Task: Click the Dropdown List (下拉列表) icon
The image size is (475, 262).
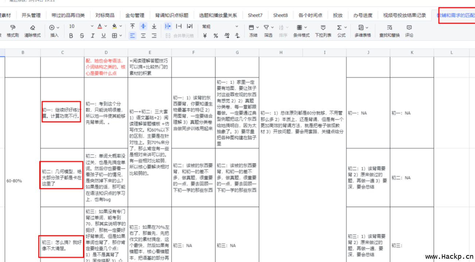Action: tap(323, 28)
